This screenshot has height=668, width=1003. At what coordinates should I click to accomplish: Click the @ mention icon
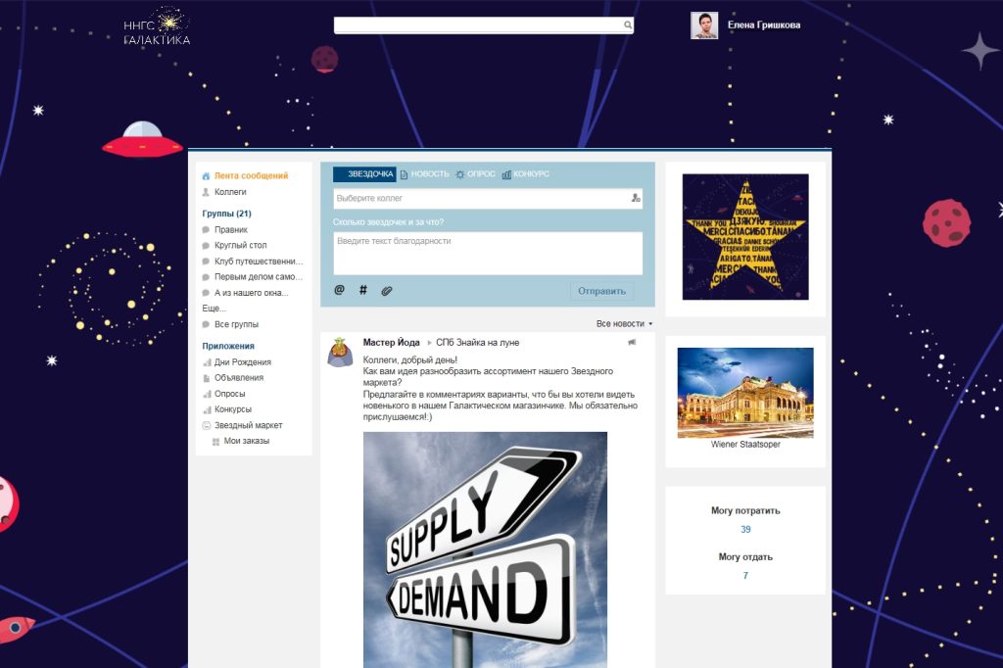tap(340, 290)
